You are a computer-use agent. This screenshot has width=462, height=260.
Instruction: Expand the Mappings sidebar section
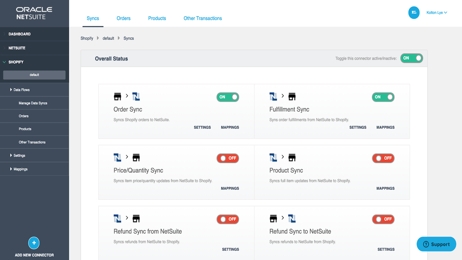(x=20, y=169)
